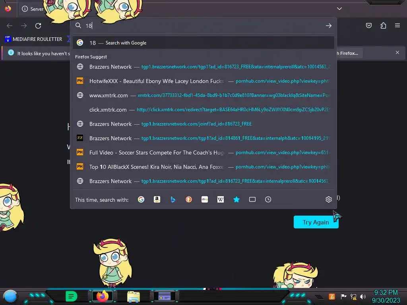407x305 pixels.
Task: Open MEDIAFIRE ROULETTER bookmark
Action: (33, 39)
